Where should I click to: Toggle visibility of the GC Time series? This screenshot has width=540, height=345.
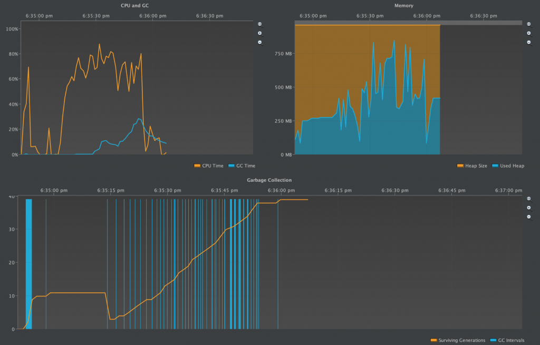(243, 165)
